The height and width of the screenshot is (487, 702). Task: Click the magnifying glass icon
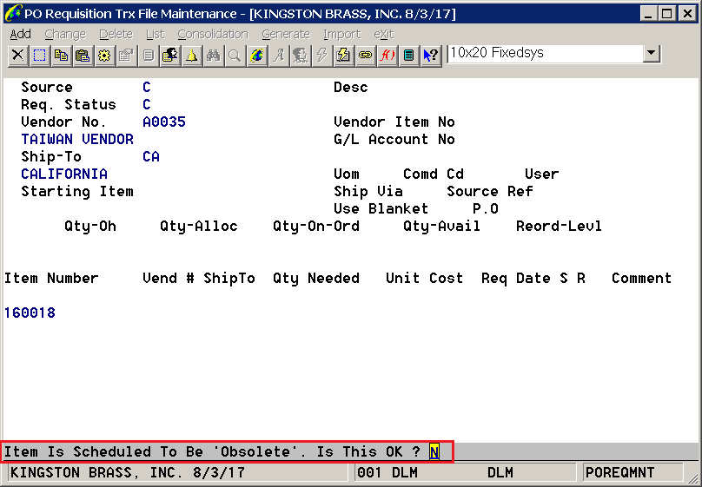pos(235,56)
